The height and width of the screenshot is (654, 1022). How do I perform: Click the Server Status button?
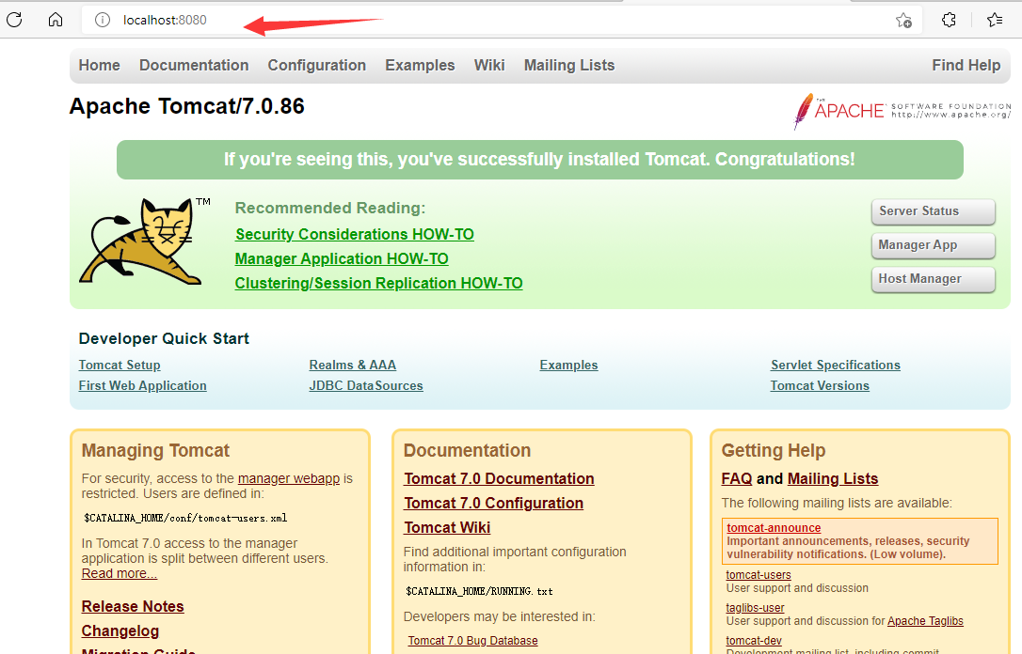[x=933, y=211]
